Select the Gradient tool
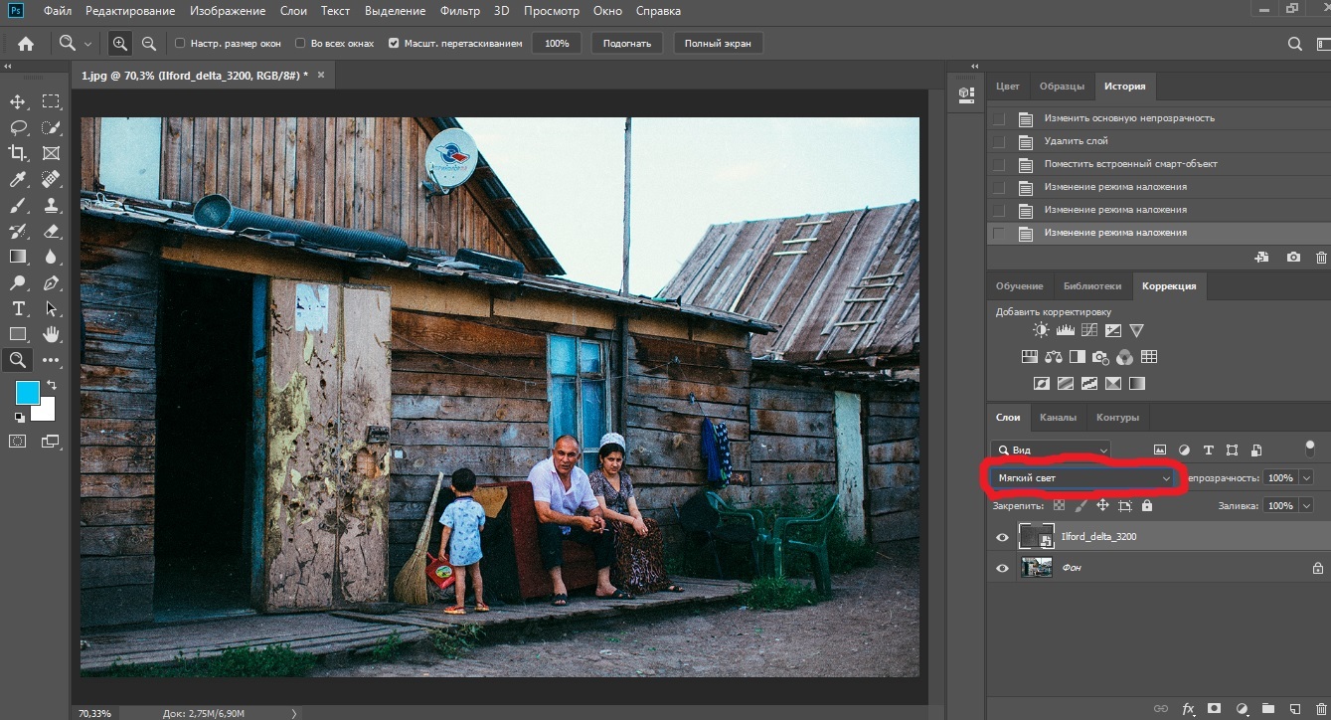 pos(18,257)
